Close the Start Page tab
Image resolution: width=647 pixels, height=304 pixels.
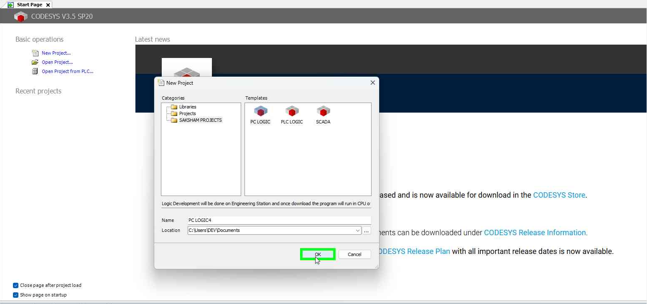coord(48,5)
